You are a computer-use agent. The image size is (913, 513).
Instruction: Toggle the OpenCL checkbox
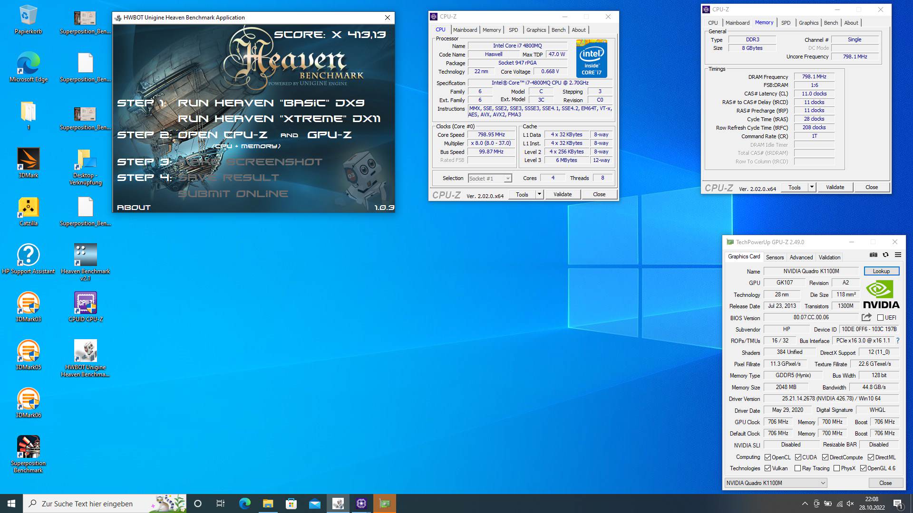767,457
